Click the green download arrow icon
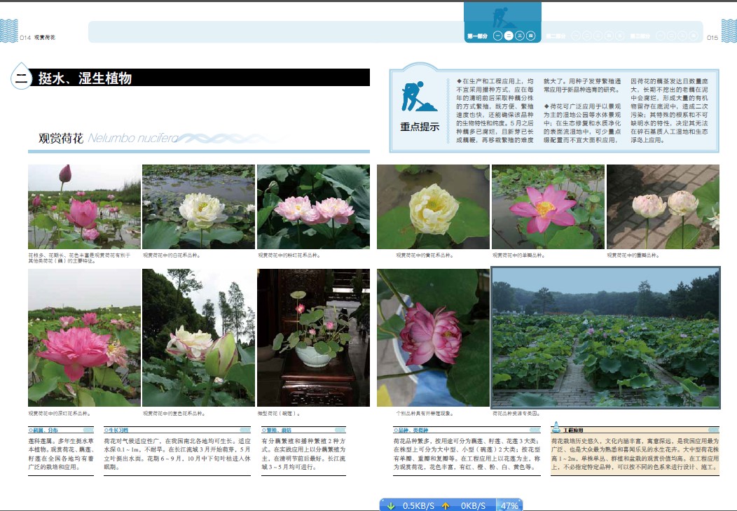 392,505
